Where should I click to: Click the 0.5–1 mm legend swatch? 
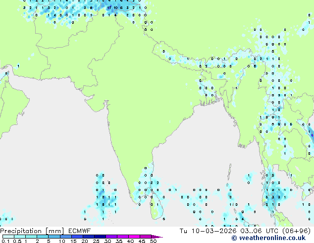(20, 237)
